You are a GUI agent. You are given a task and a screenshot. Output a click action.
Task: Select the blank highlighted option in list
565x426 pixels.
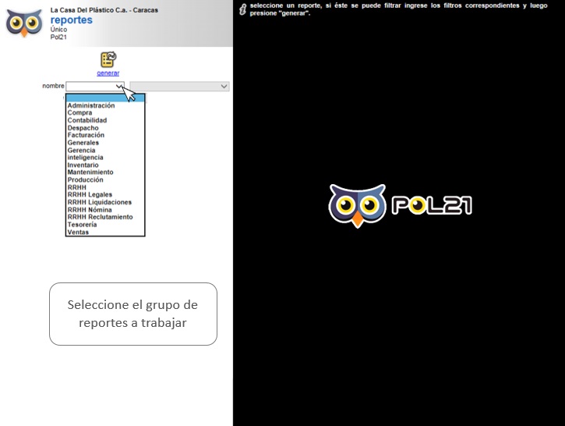[105, 98]
